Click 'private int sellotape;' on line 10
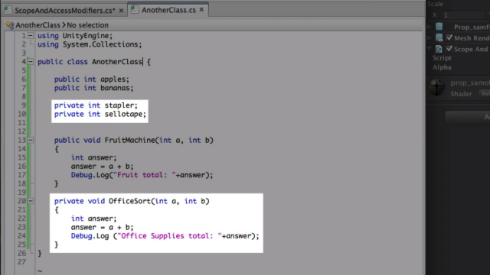This screenshot has width=490, height=275. coord(100,114)
